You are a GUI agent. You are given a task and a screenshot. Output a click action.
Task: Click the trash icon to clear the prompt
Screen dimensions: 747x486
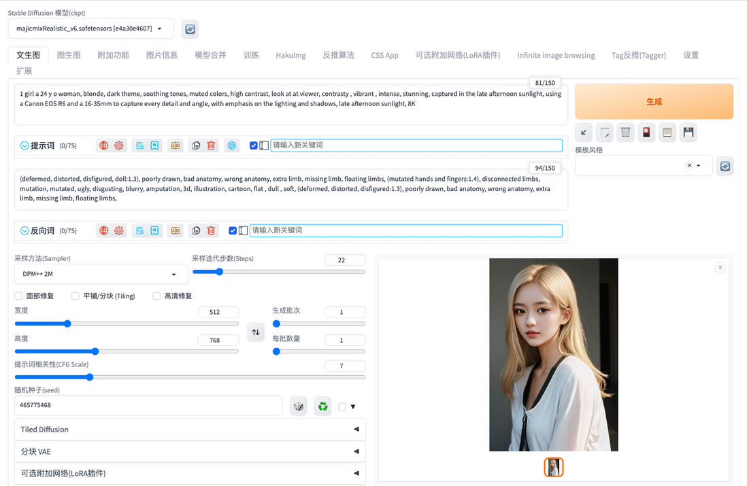[x=211, y=145]
